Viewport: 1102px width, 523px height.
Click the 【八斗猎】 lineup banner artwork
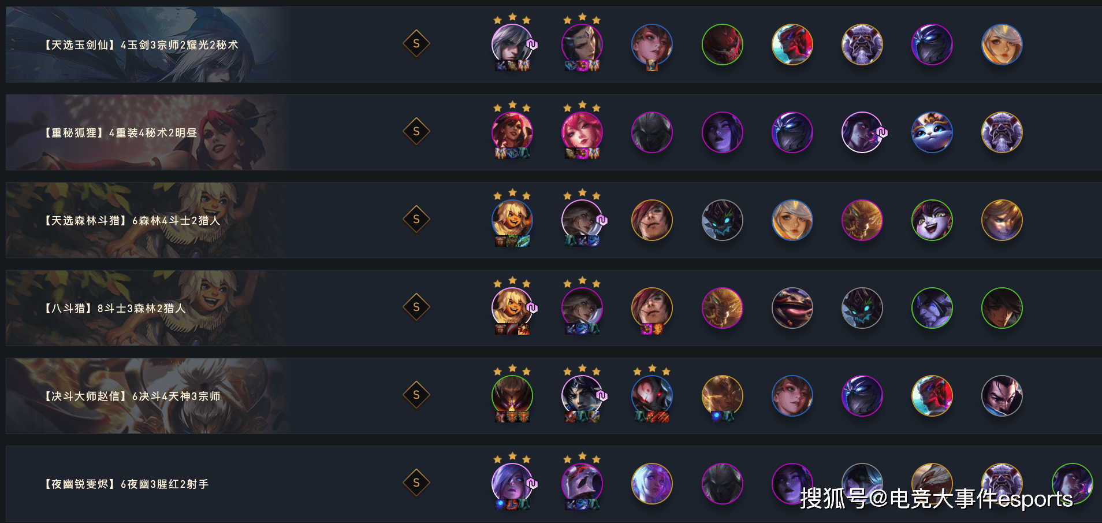[x=147, y=308]
